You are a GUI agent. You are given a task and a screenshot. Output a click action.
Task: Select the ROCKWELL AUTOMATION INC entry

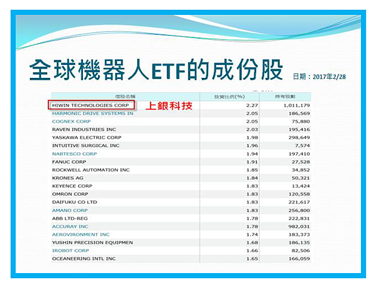point(90,170)
